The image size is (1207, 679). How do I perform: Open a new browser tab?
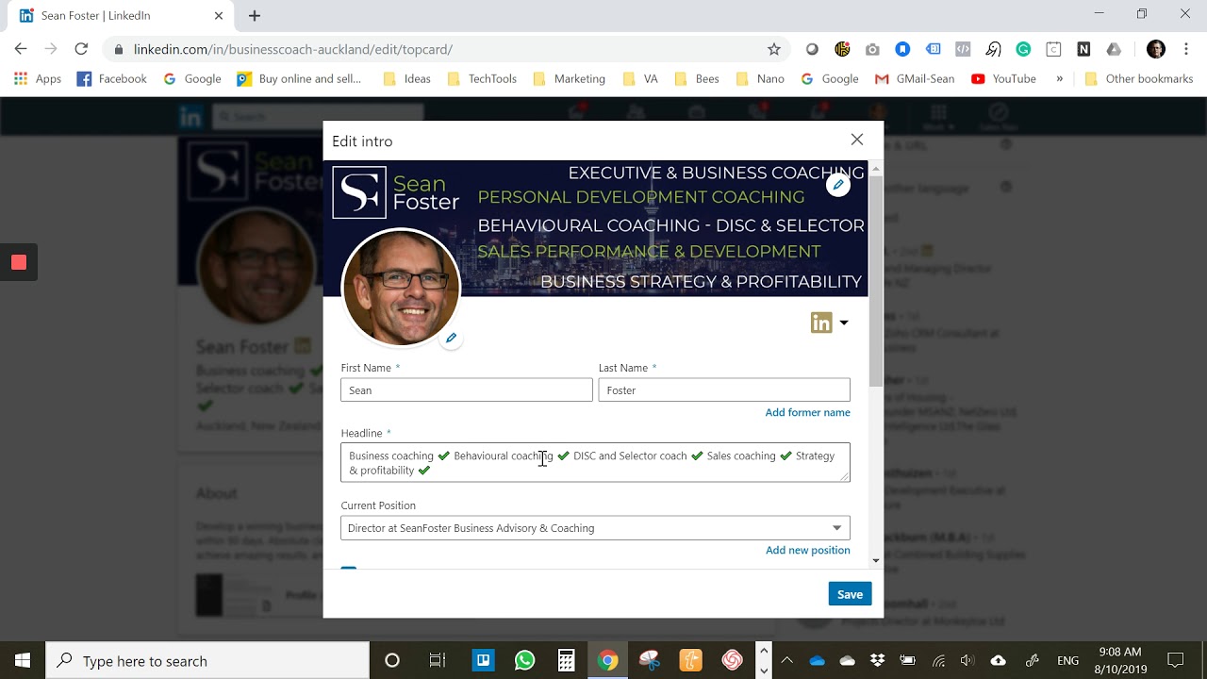(255, 15)
